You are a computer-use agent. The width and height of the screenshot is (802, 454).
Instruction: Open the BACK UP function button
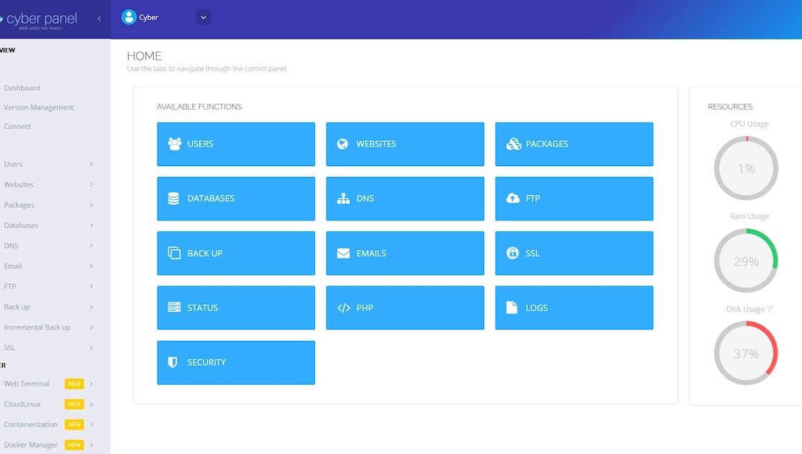pos(236,253)
